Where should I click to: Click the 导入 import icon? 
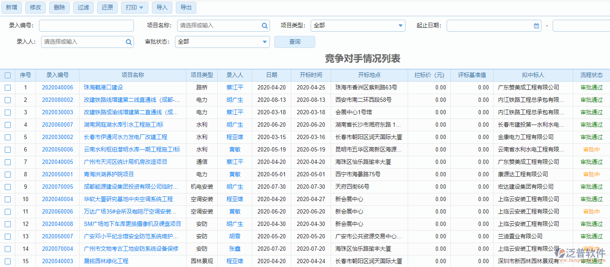(x=162, y=7)
